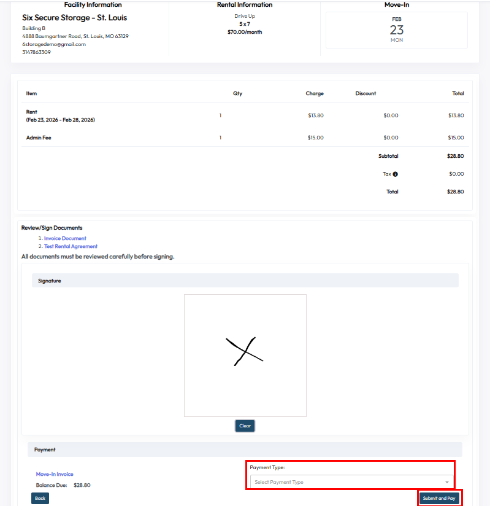
Task: Click the 6storagedemo@gmail.com email address
Action: (x=54, y=44)
